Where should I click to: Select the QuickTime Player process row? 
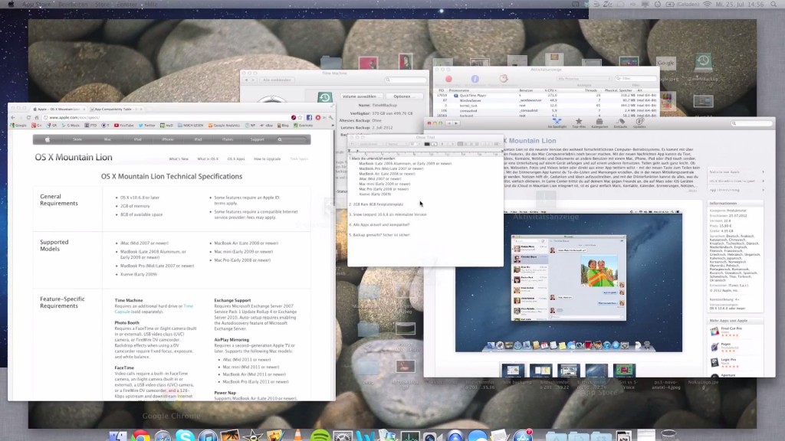(547, 95)
